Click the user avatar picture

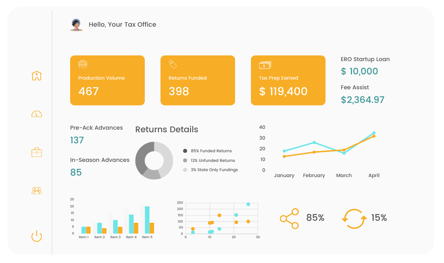click(x=76, y=25)
